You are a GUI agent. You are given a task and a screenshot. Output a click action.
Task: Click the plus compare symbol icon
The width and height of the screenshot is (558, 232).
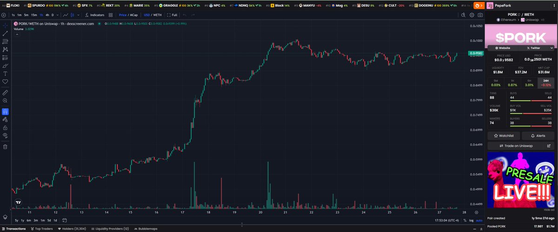pos(4,15)
